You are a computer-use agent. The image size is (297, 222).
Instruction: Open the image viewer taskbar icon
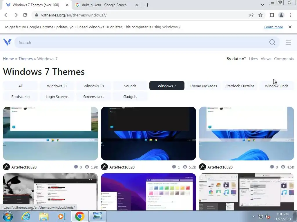(x=97, y=216)
